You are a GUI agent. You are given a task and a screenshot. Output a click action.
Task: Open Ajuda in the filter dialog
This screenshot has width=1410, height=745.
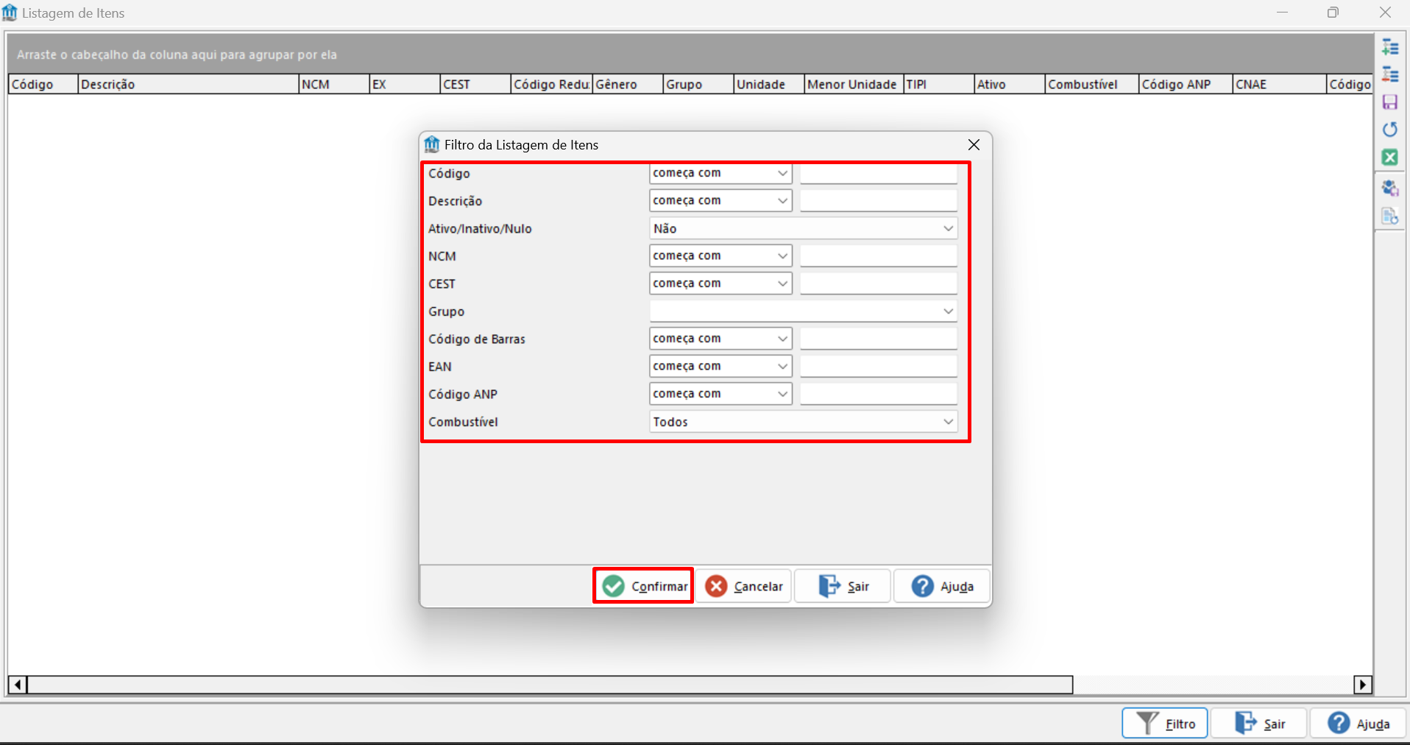942,586
